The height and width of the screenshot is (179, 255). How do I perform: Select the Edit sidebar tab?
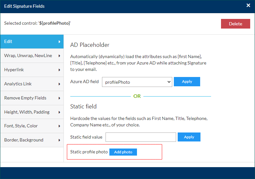32,41
